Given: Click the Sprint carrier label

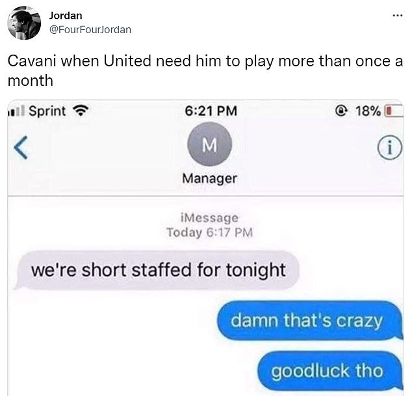Looking at the screenshot, I should pos(47,111).
